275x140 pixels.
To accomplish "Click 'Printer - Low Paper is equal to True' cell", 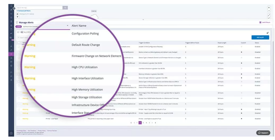I will 150,119.
